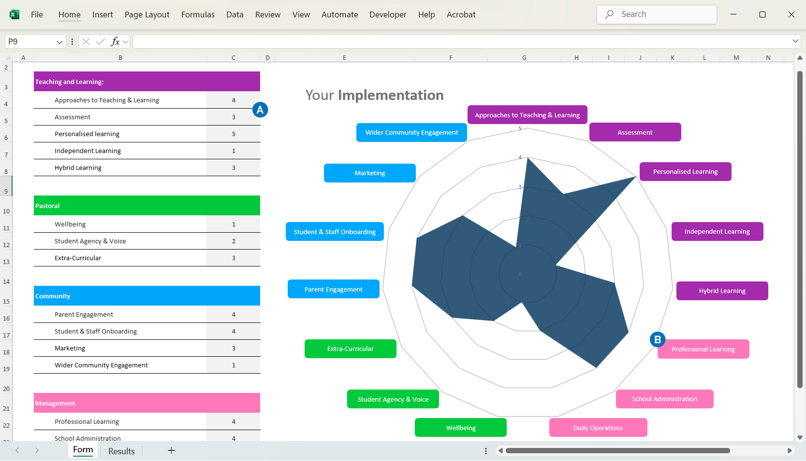This screenshot has height=461, width=806.
Task: Click the Cancel entry X icon
Action: click(86, 42)
